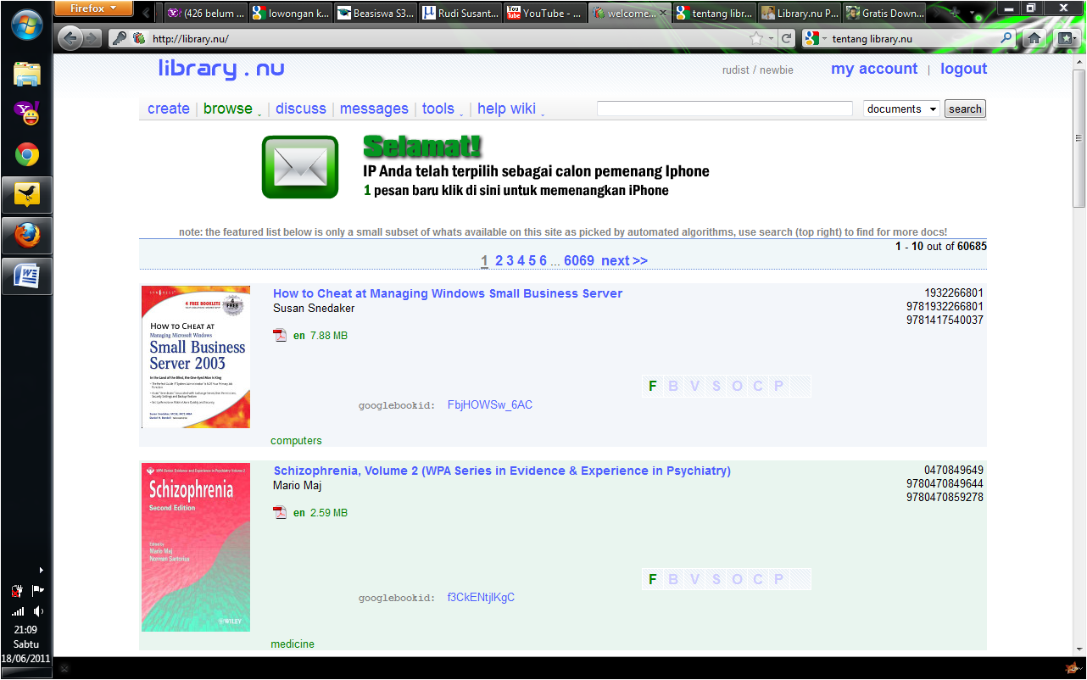Open the 'create' menu link
This screenshot has height=680, width=1087.
pyautogui.click(x=169, y=109)
